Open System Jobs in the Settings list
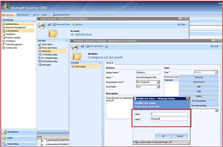The image size is (223, 147). click(x=12, y=48)
